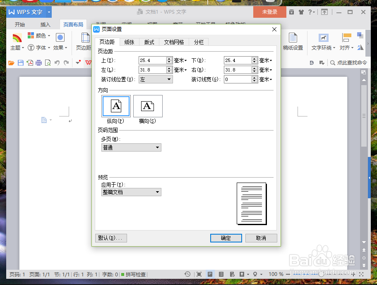377x285 pixels.
Task: Select the 页边距 dialog tab
Action: (x=107, y=42)
